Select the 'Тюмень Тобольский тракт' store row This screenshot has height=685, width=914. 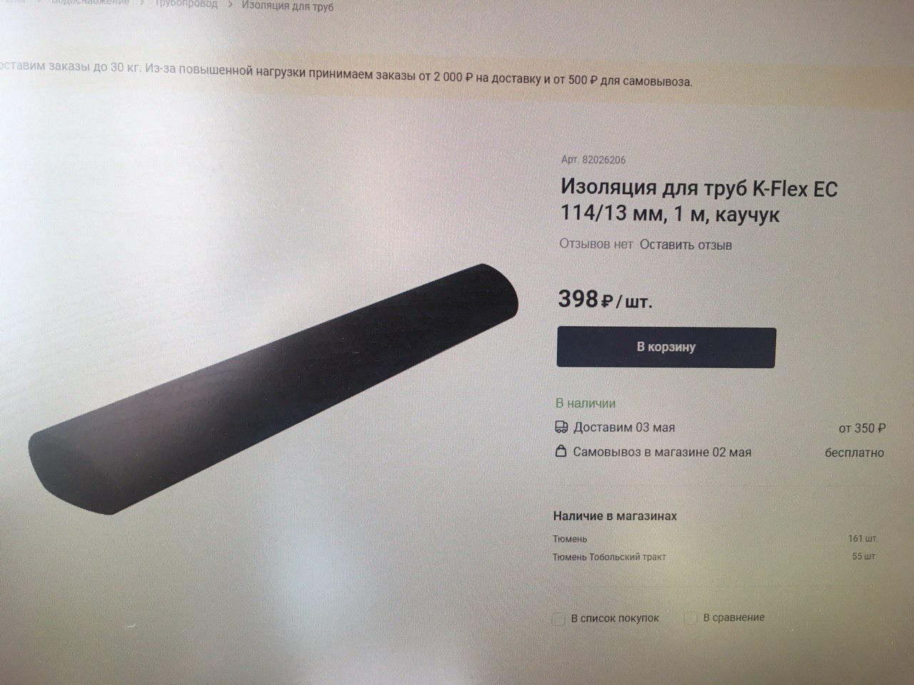[x=715, y=557]
